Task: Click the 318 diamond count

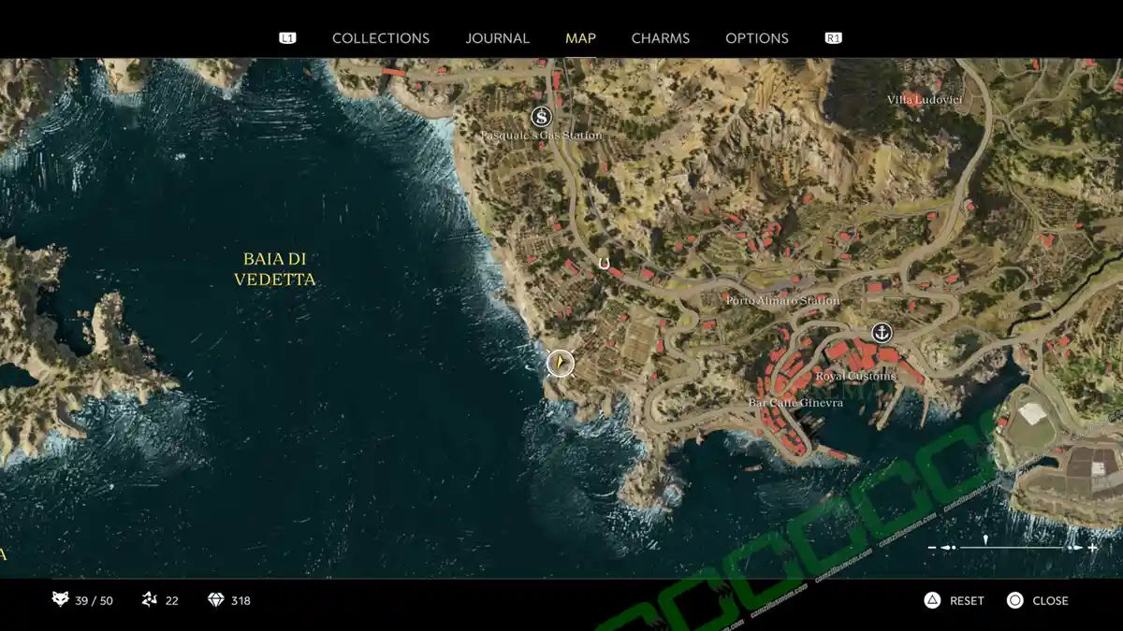Action: tap(241, 600)
